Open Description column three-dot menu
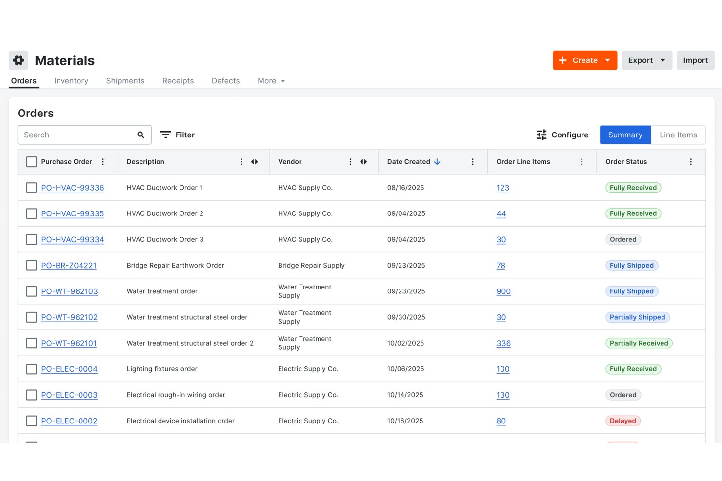 241,162
